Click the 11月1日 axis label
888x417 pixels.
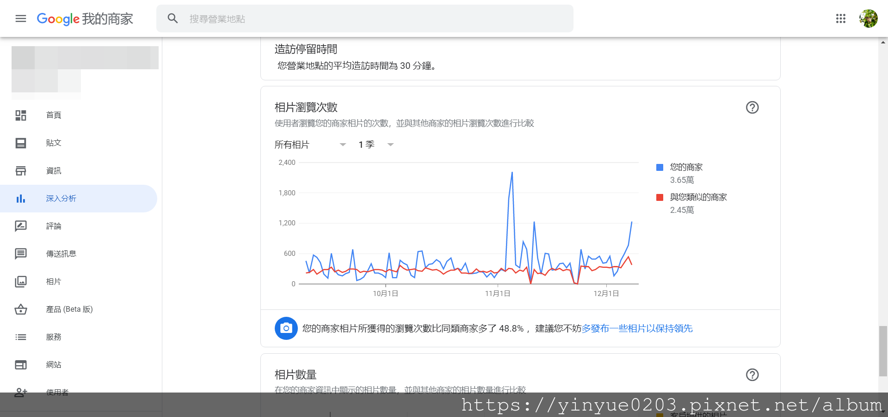pos(498,293)
